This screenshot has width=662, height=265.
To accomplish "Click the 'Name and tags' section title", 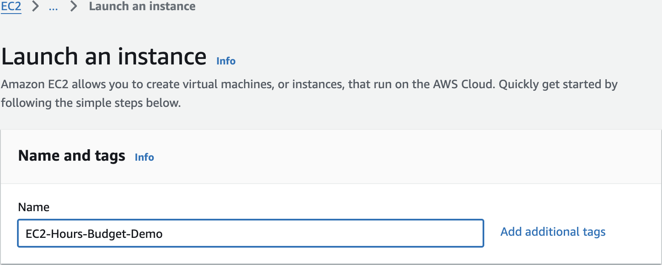I will [71, 156].
